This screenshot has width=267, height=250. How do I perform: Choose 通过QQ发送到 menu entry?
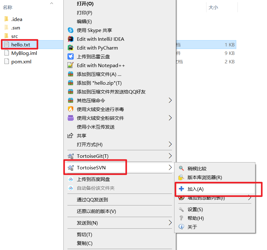pos(120,199)
